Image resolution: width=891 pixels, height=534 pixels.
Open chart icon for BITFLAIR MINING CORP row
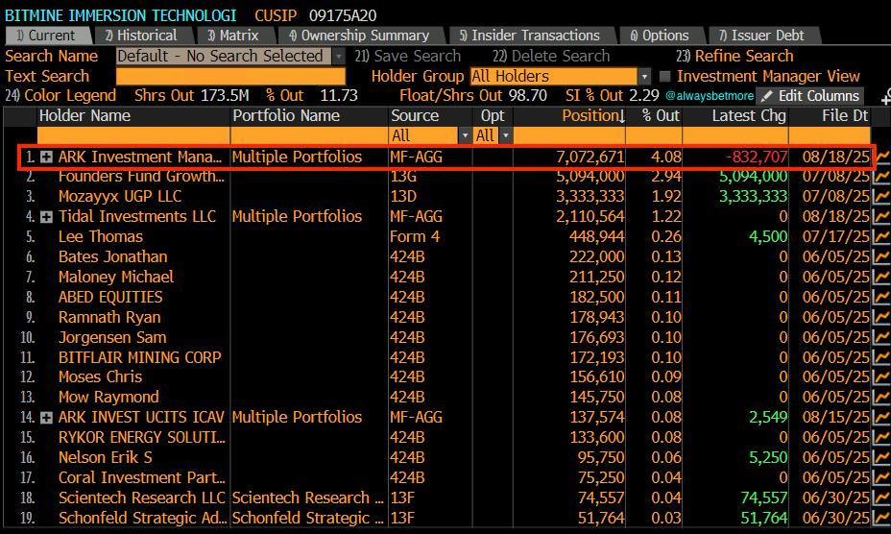882,357
